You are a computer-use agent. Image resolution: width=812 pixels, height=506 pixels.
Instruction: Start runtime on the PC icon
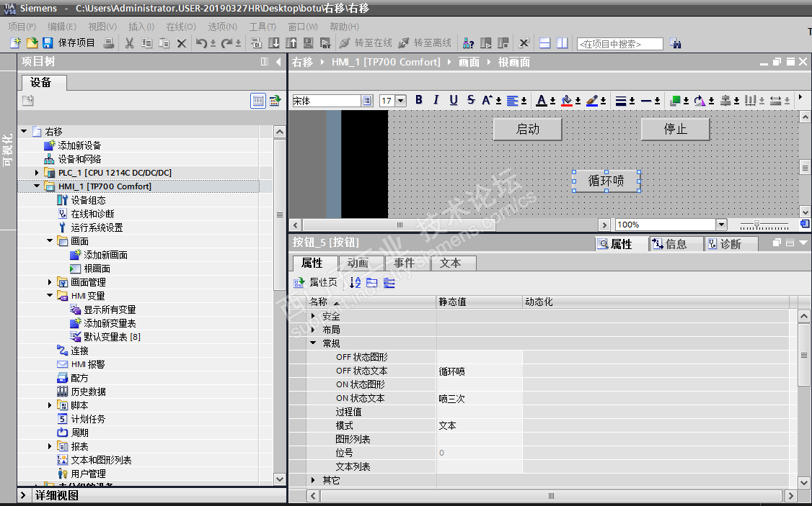[325, 43]
